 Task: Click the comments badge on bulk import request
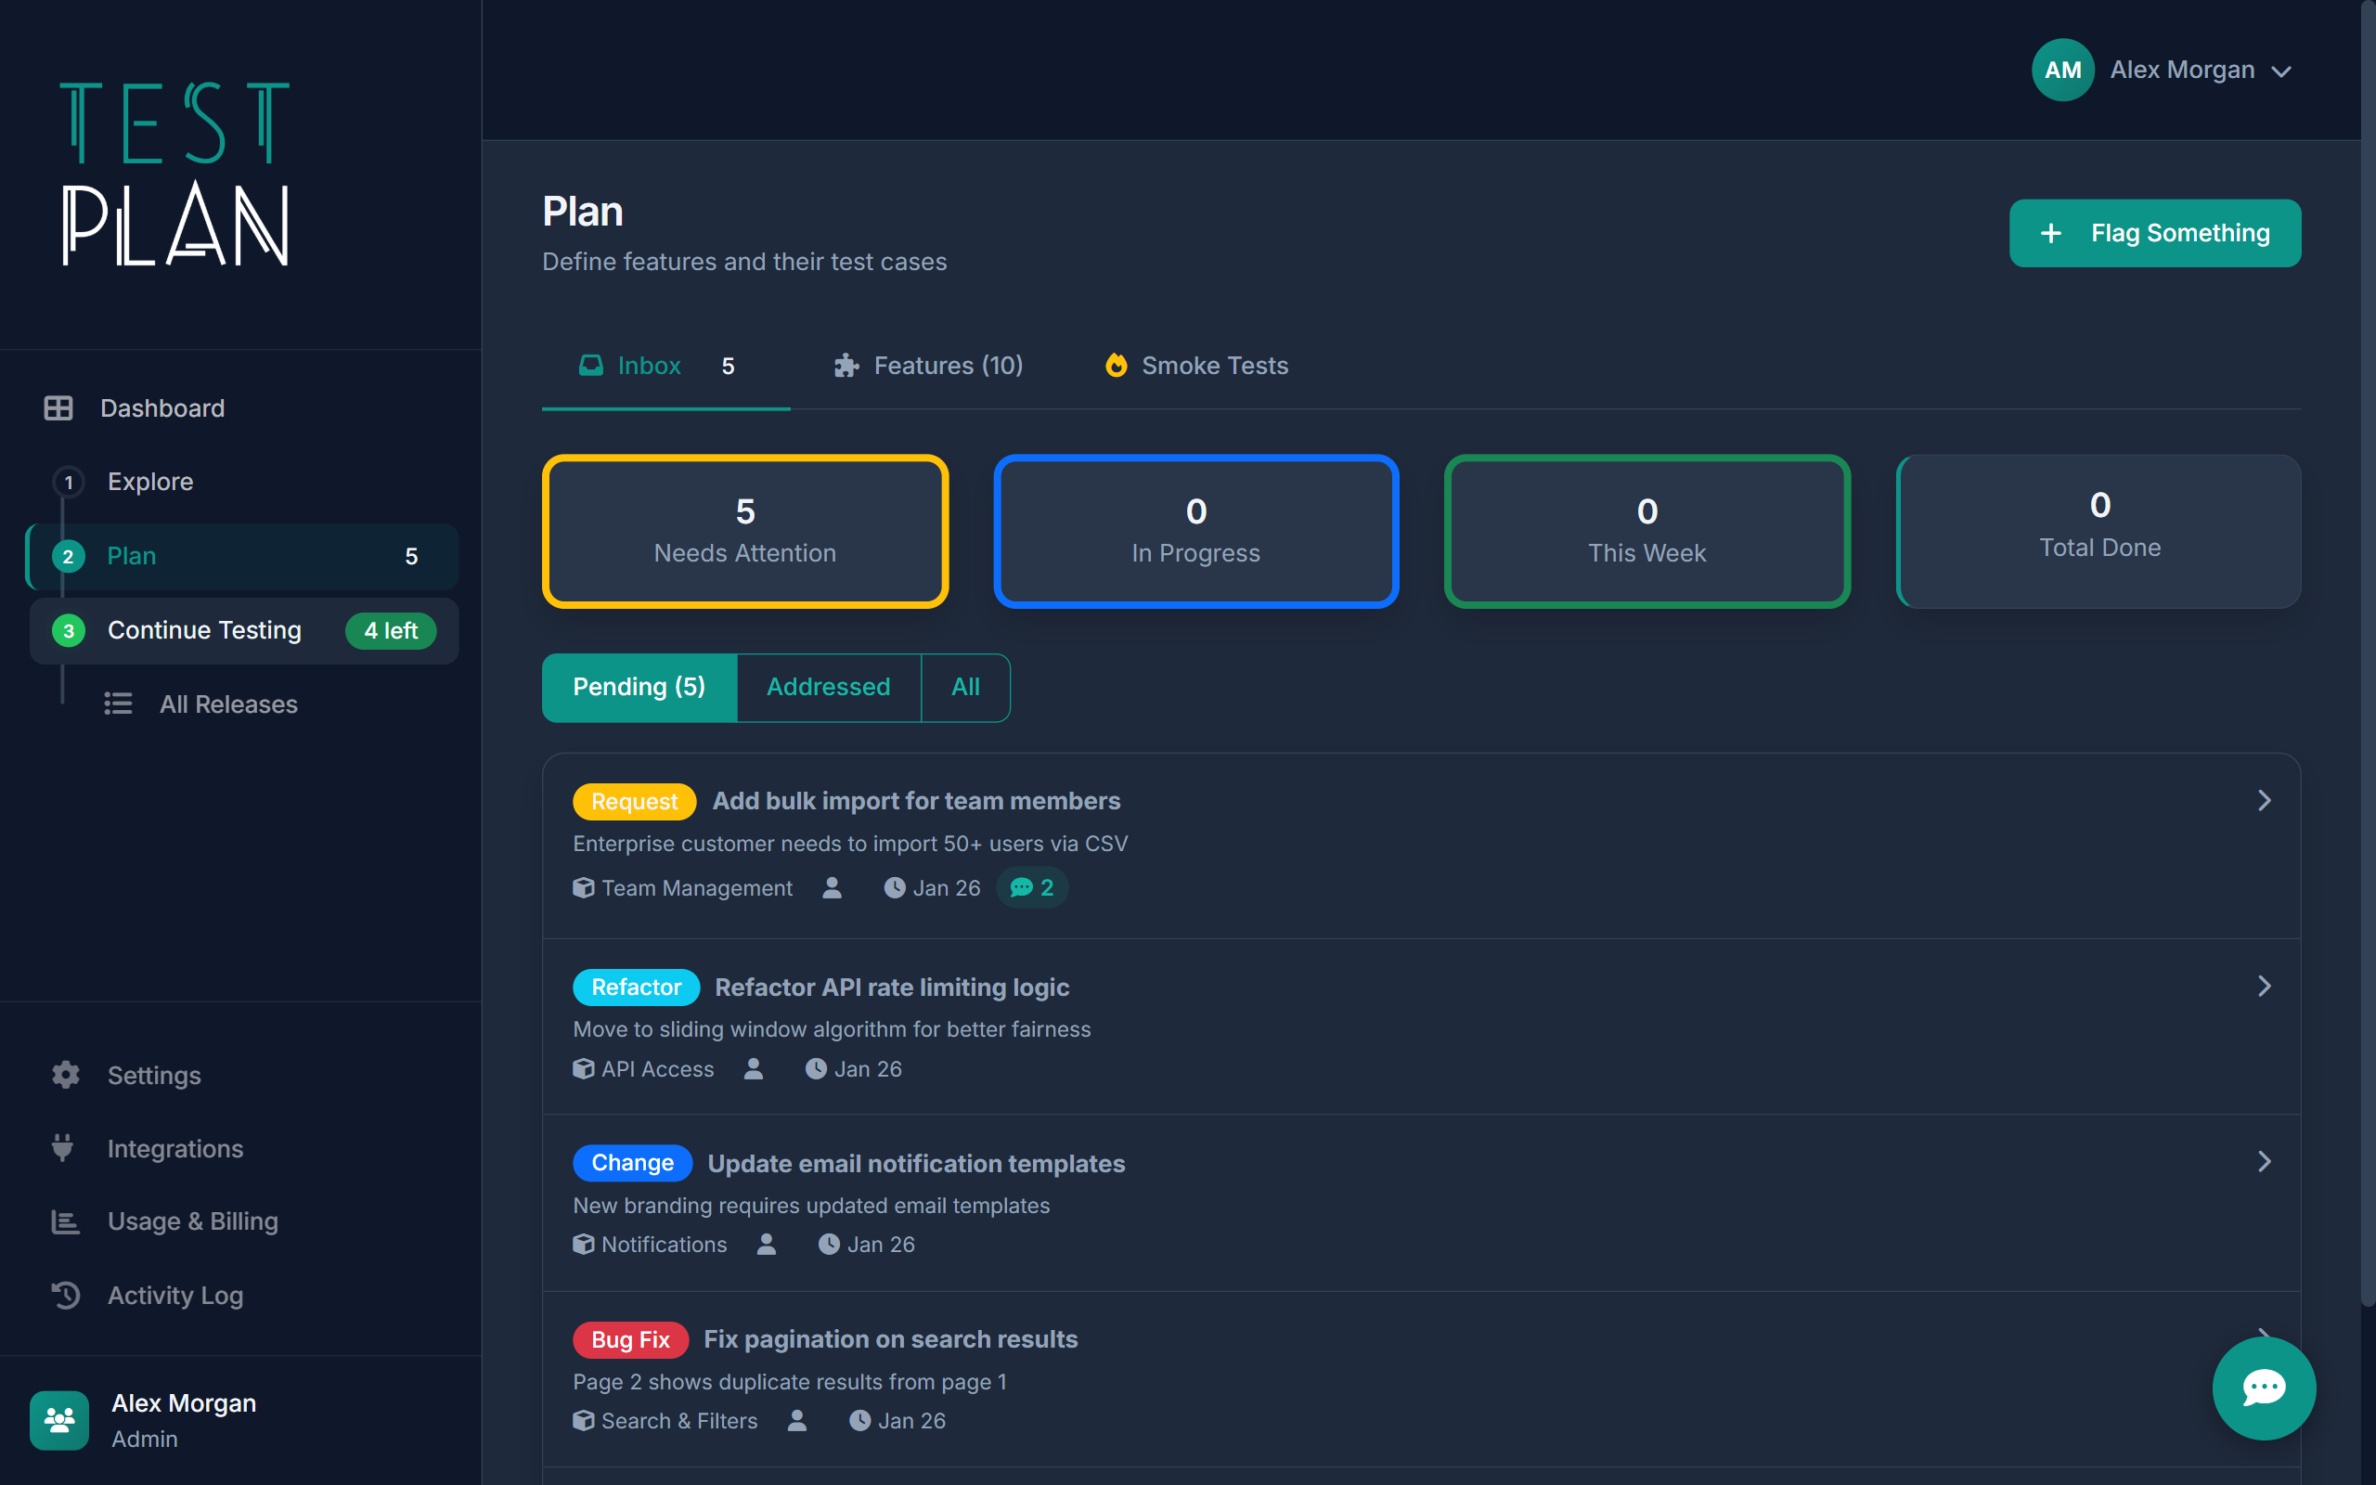pos(1031,887)
